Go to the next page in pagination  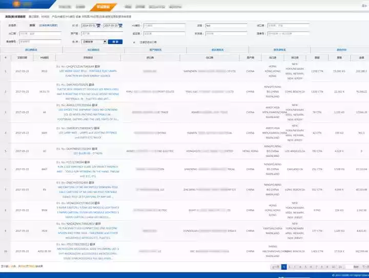365,267
